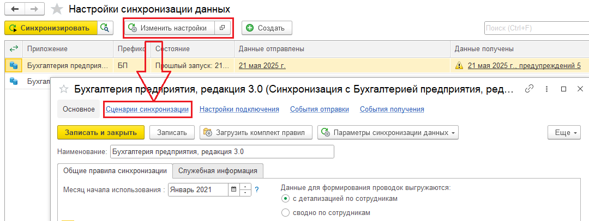The height and width of the screenshot is (221, 589).
Task: Add page to favorites with gray star
Action: 57,9
